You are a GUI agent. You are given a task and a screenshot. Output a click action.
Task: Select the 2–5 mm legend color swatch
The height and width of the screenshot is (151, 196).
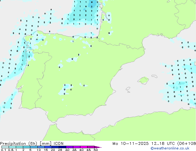pos(27,147)
